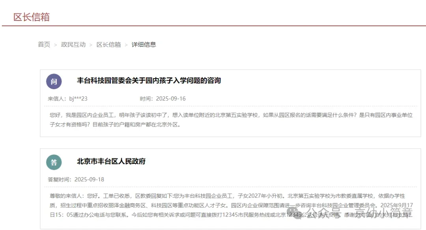Viewport: 426px width, 230px height.
Task: Click the red 区长信箱 page heading
Action: (x=32, y=17)
